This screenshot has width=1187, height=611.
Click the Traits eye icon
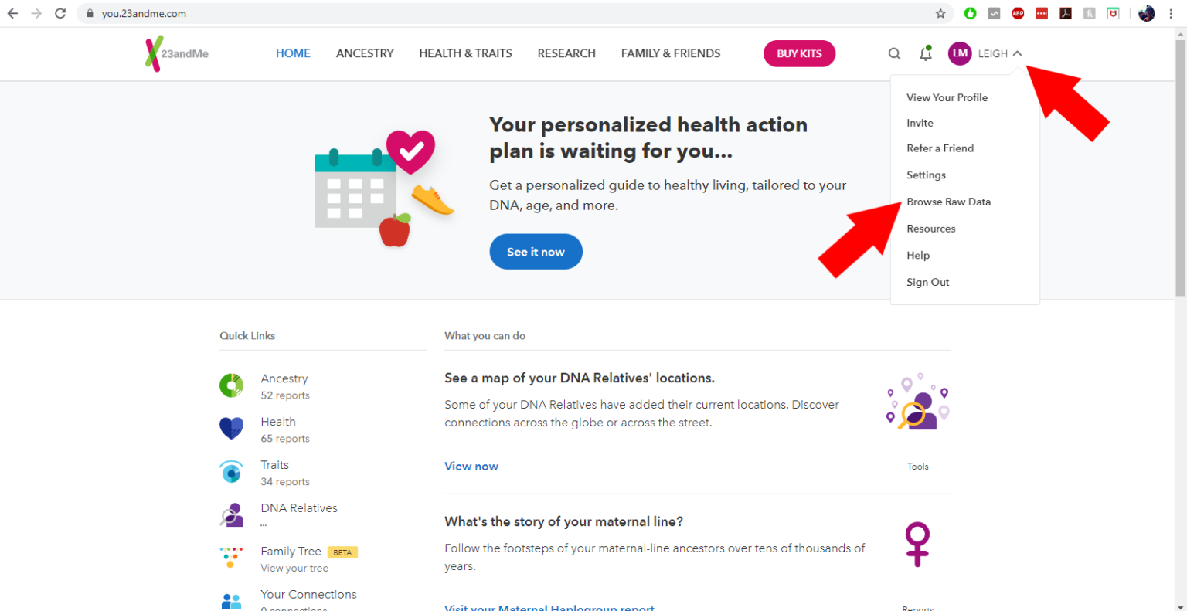coord(232,471)
